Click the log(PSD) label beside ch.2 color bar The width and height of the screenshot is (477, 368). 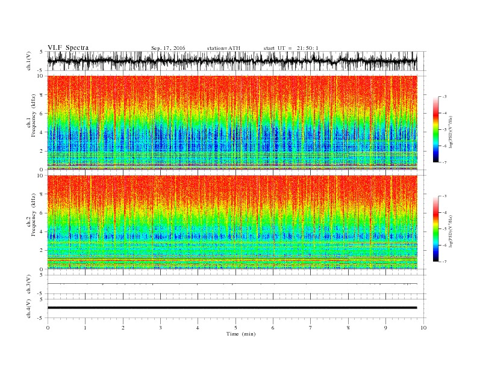point(451,231)
